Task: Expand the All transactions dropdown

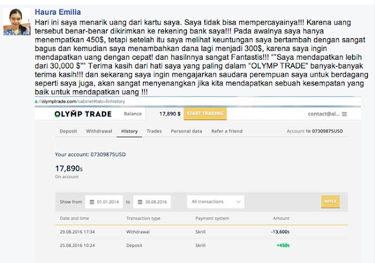Action: (216, 202)
